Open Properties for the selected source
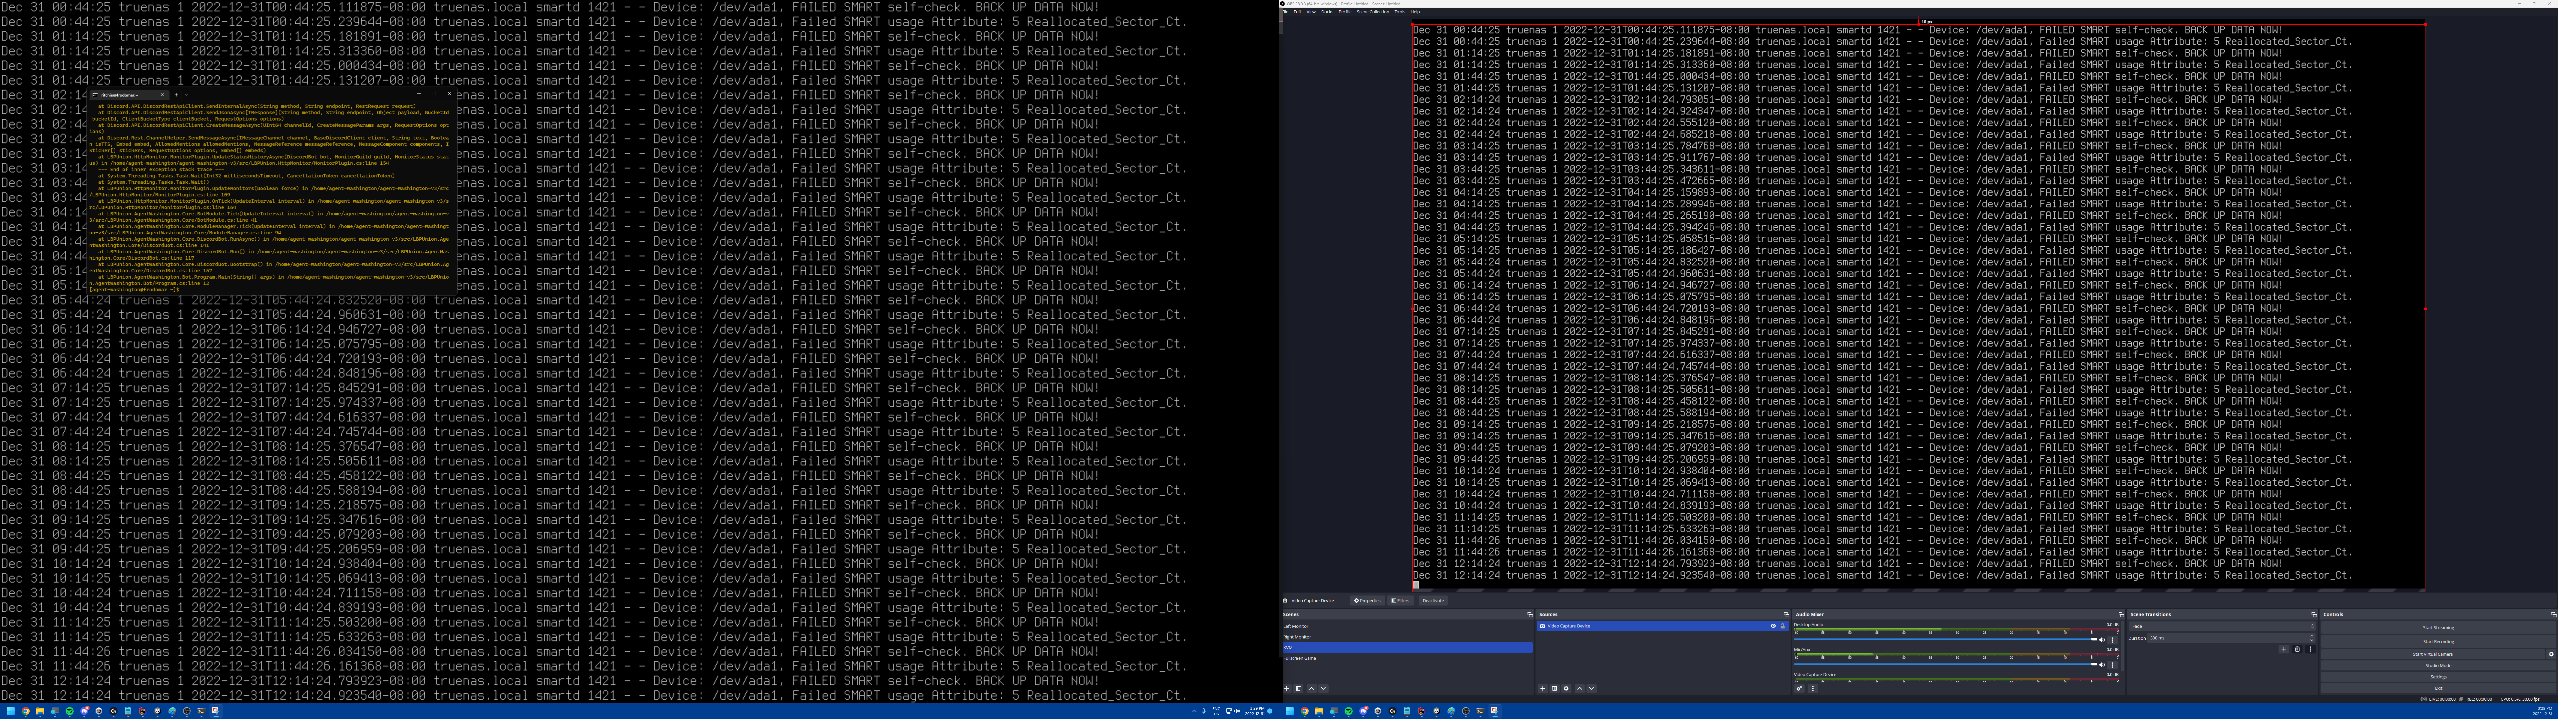The image size is (2558, 719). tap(1367, 601)
